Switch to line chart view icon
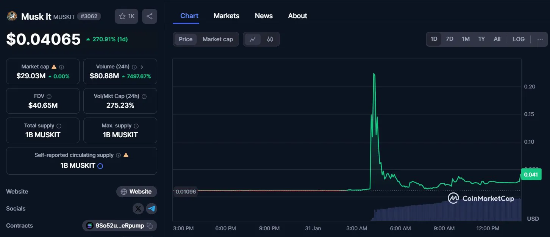550x237 pixels. (x=253, y=39)
